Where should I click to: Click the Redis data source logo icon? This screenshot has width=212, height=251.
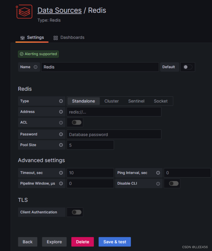tap(24, 11)
